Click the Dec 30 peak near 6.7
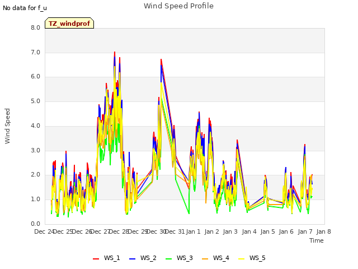This screenshot has height=269, width=358. tap(161, 59)
